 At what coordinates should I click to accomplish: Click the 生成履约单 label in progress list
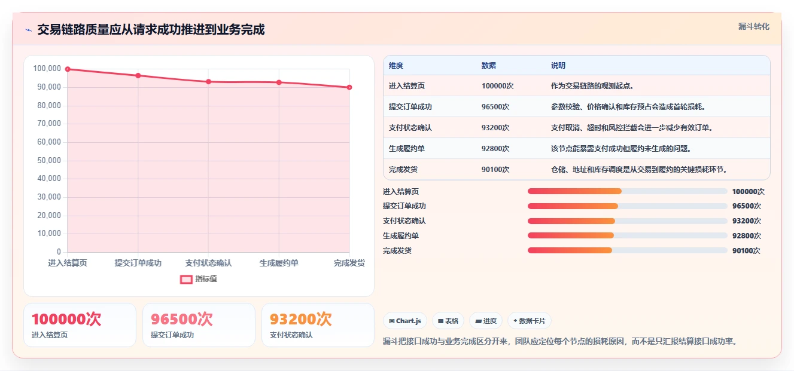click(401, 236)
